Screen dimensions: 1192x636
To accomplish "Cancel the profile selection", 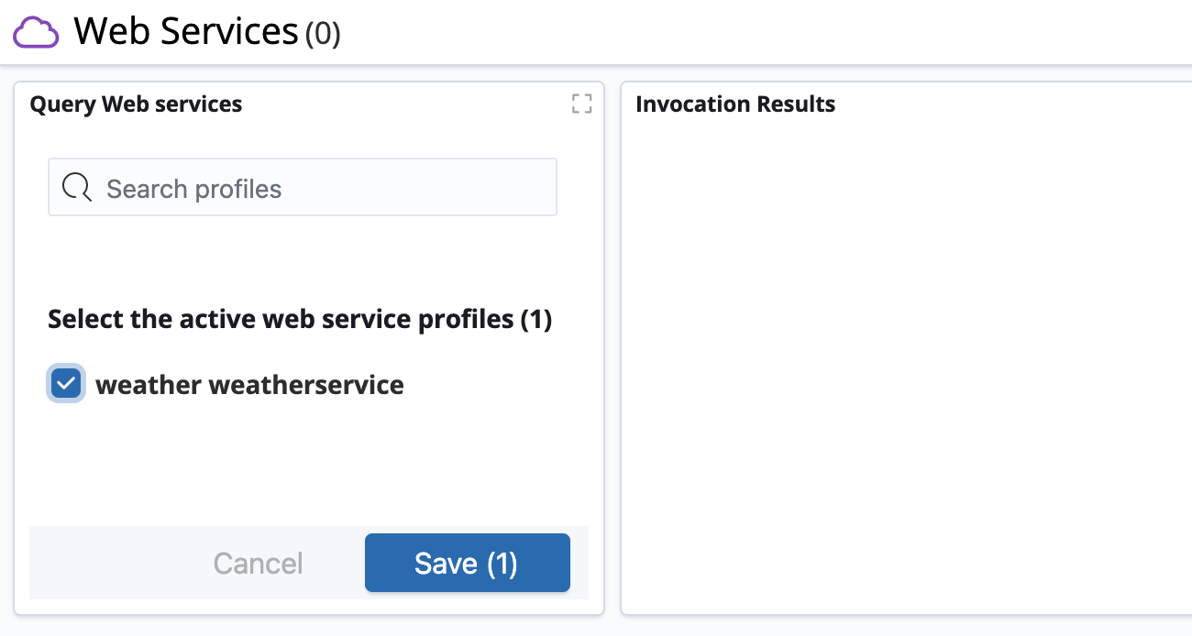I will point(258,563).
